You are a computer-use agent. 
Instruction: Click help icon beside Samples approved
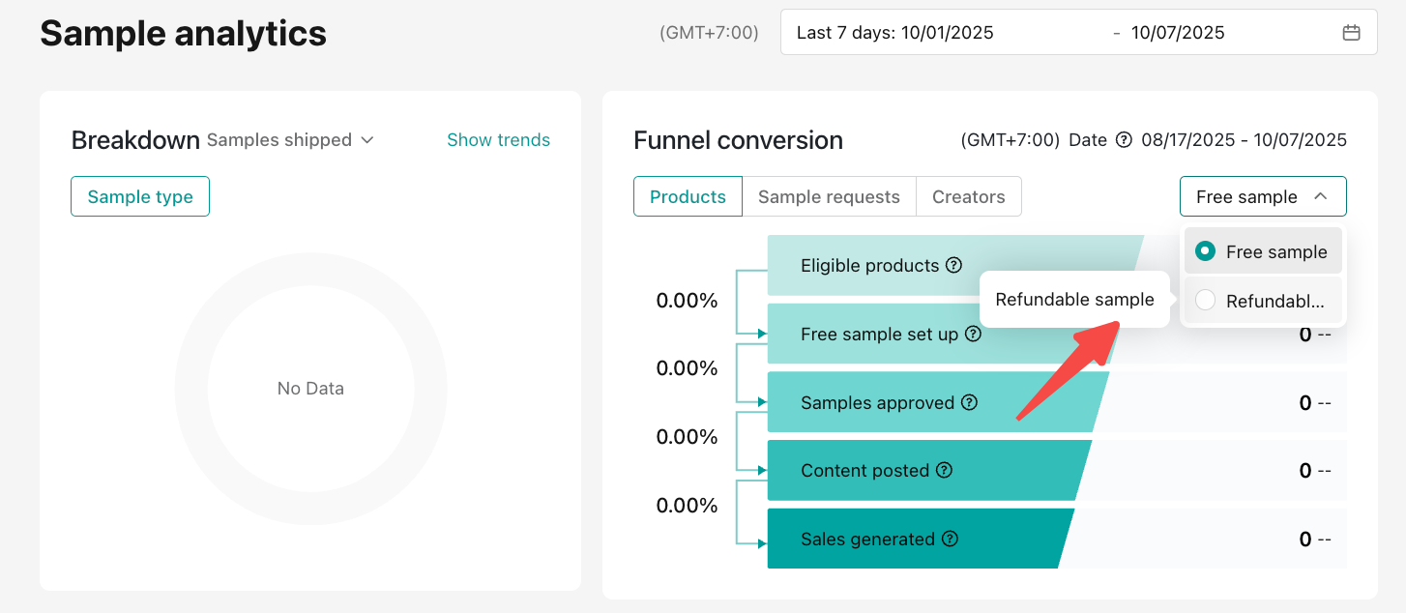coord(970,402)
